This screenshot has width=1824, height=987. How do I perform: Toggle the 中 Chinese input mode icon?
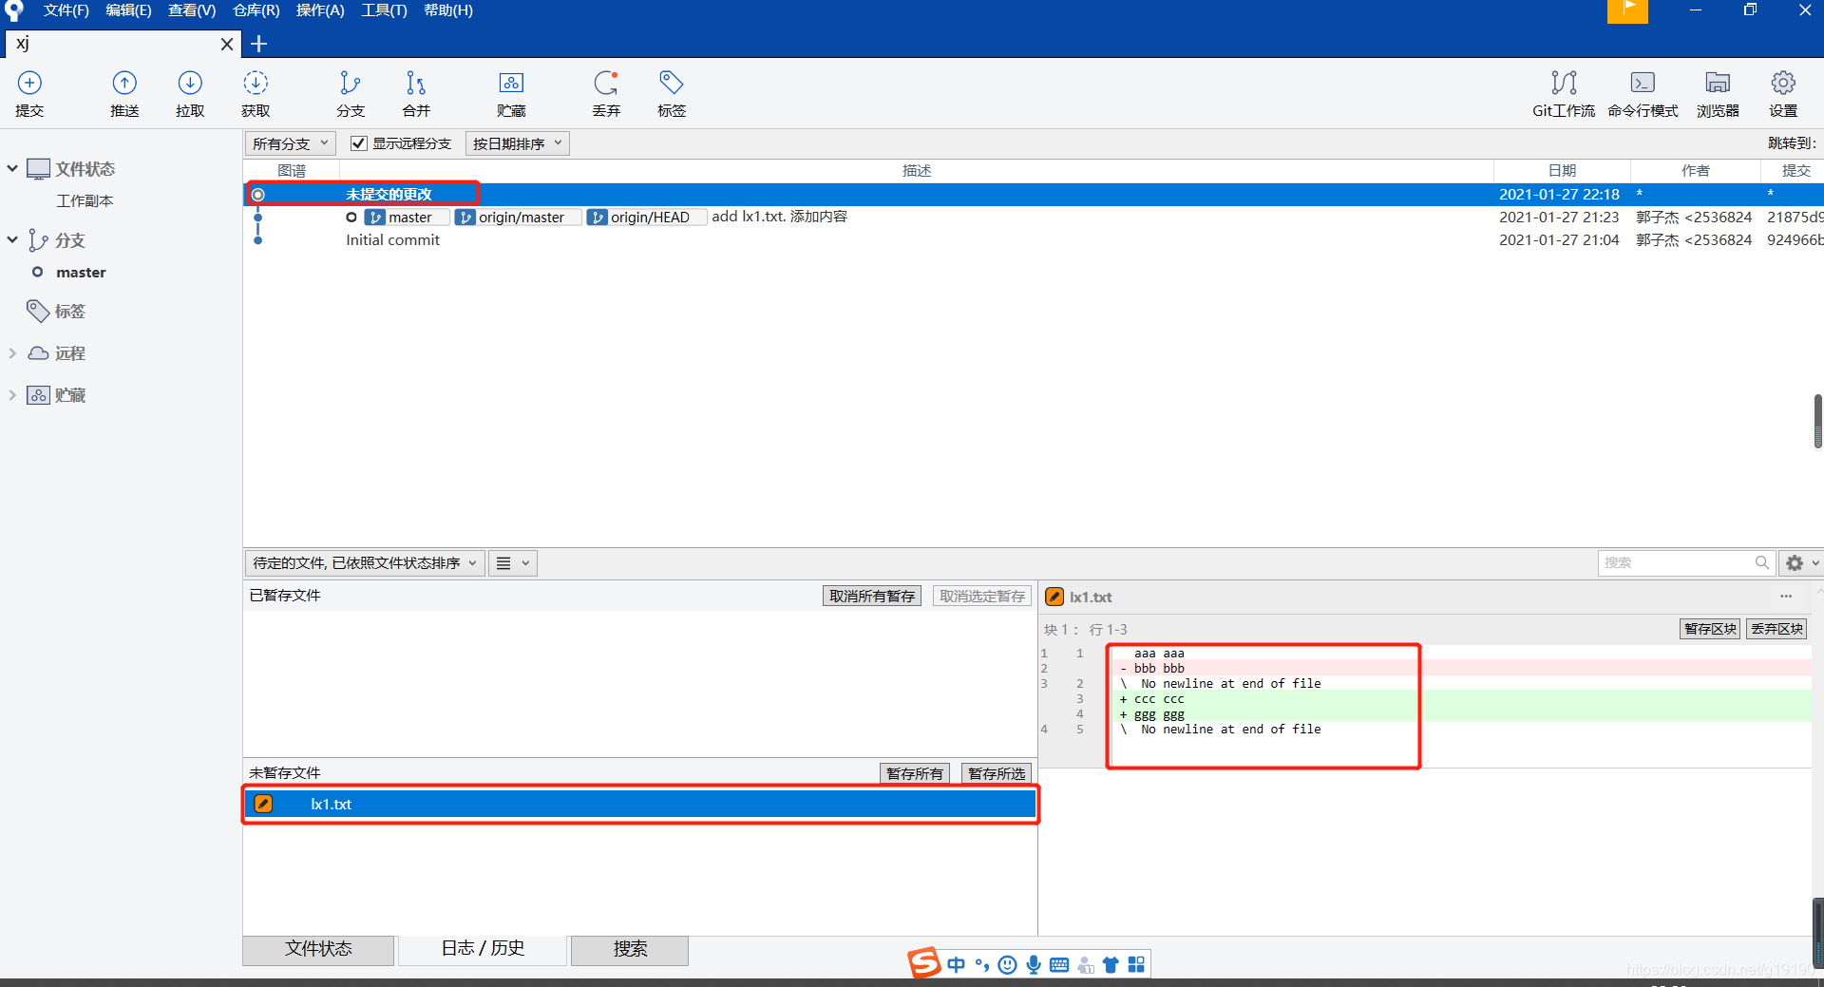956,965
